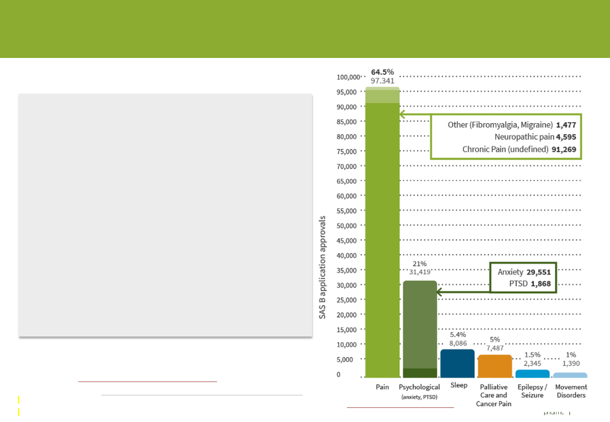Click the 'Pain' category axis label

point(382,387)
